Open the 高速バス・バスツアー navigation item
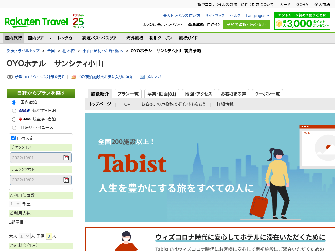This screenshot has height=251, width=335. [101, 38]
